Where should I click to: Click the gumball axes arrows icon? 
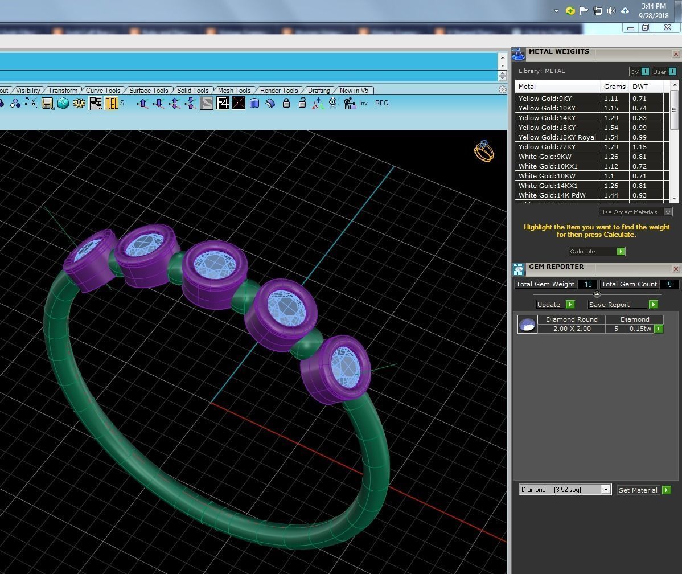318,103
